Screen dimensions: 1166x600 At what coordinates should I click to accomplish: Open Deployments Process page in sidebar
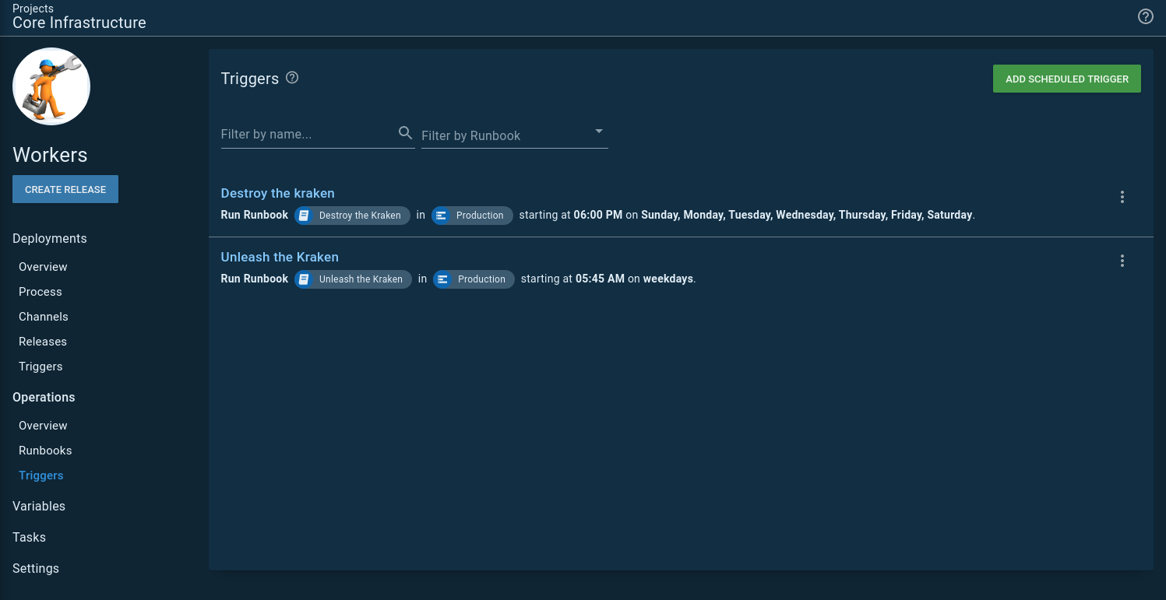coord(41,292)
